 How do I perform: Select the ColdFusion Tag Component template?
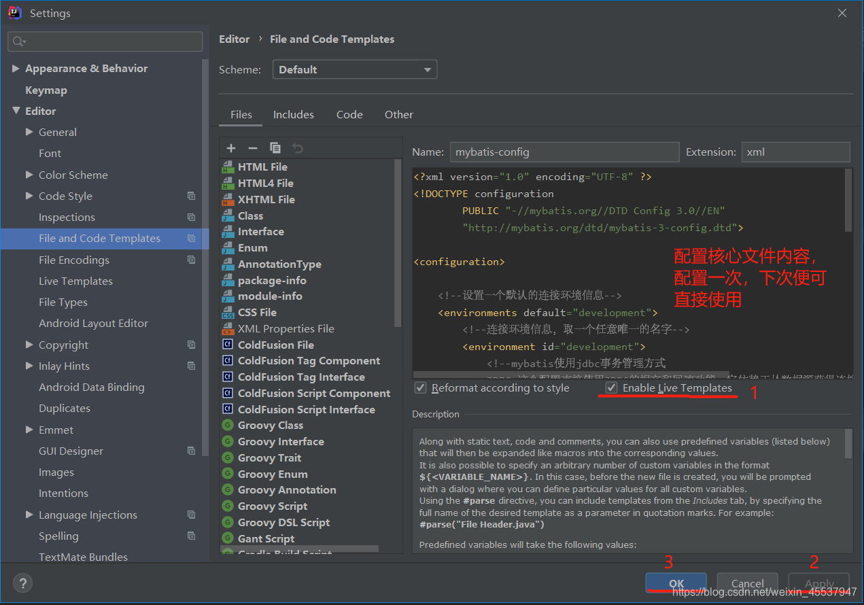pos(309,361)
